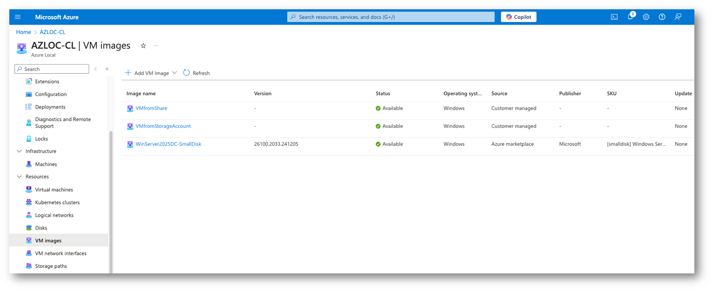713x292 pixels.
Task: Open WinServer2025DC-SmallDisk image link
Action: click(168, 144)
